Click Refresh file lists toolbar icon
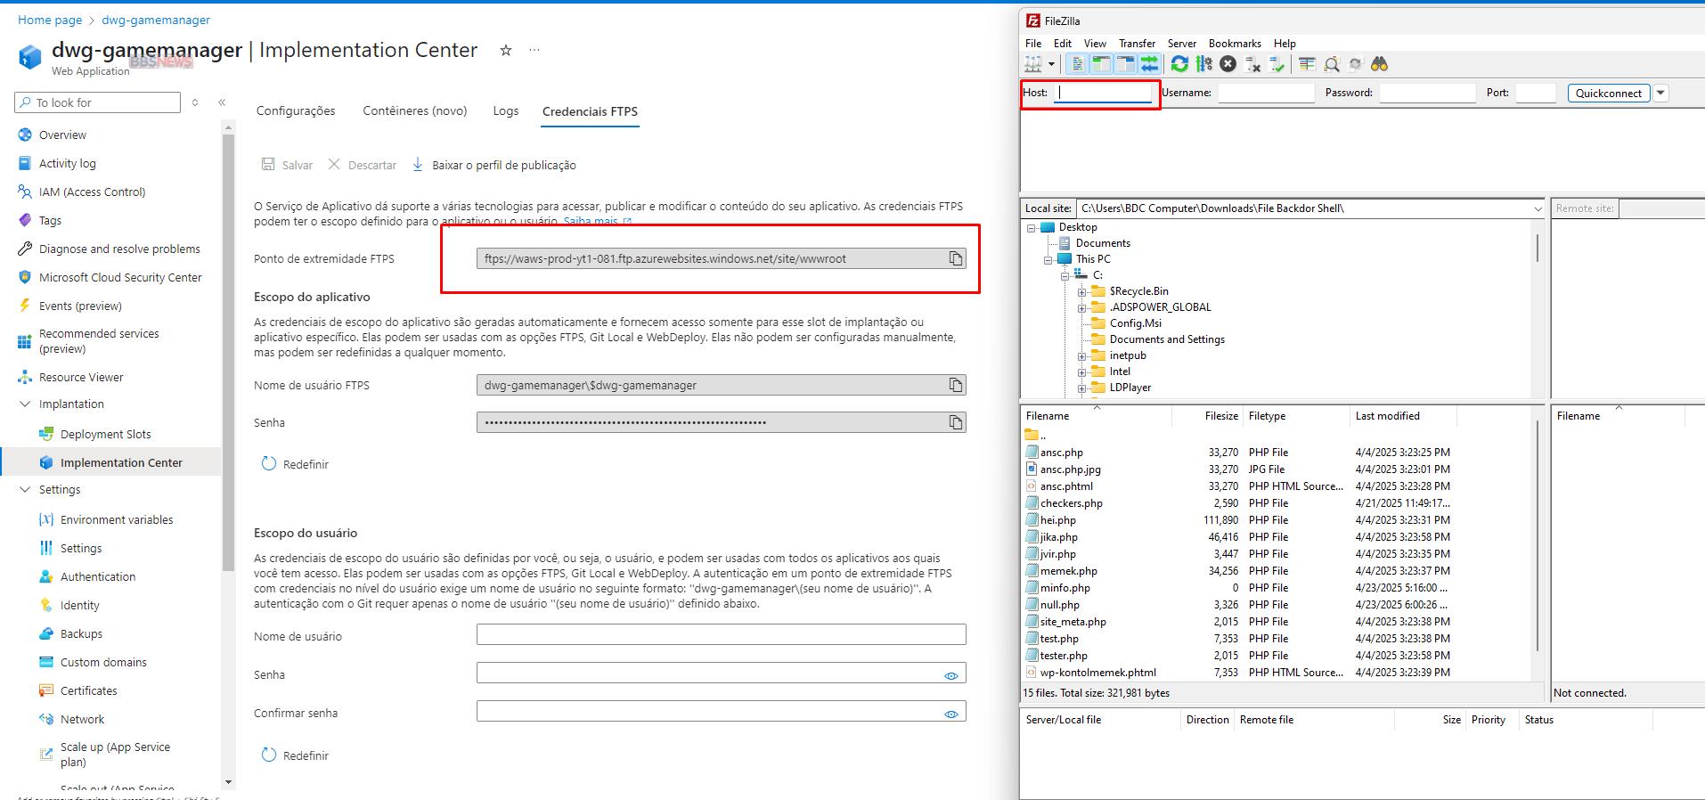Screen dimensions: 1705x800 (x=1179, y=64)
